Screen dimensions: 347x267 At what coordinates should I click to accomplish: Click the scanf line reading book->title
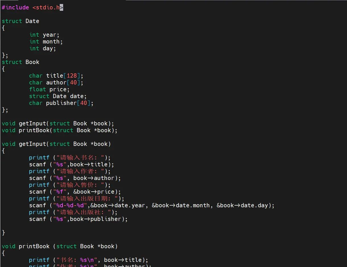pyautogui.click(x=72, y=164)
